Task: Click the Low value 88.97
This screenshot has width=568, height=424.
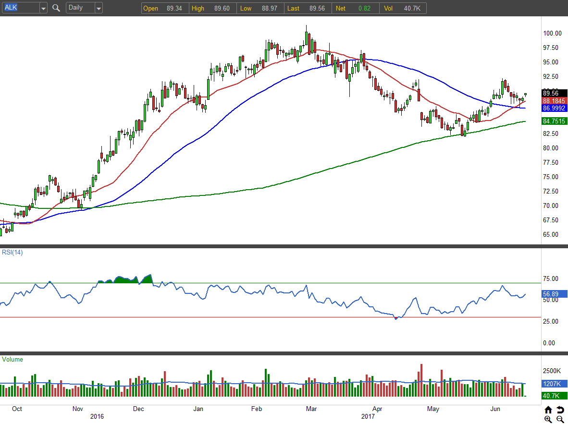Action: click(x=270, y=8)
